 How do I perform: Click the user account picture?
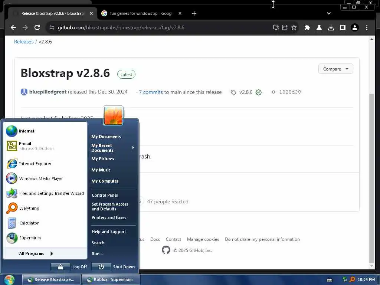(x=113, y=116)
